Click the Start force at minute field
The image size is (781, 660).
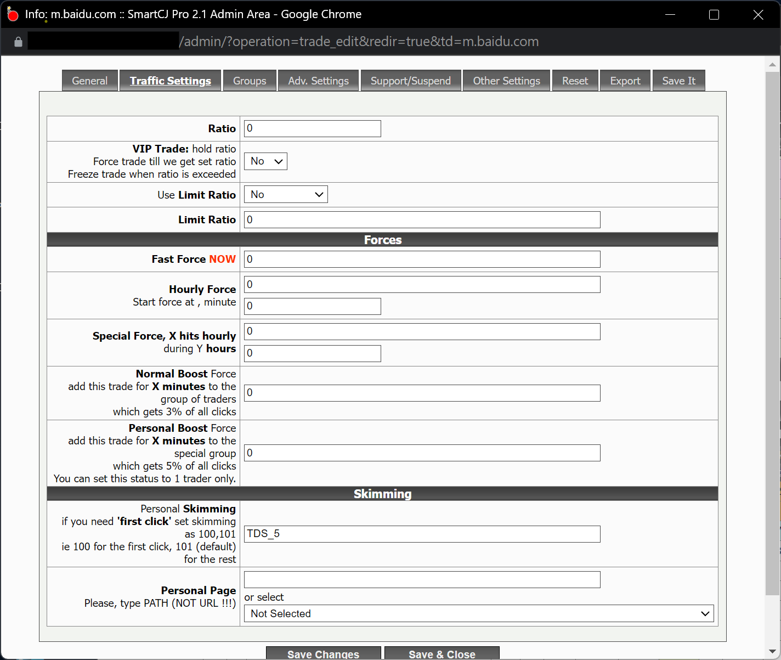click(313, 306)
